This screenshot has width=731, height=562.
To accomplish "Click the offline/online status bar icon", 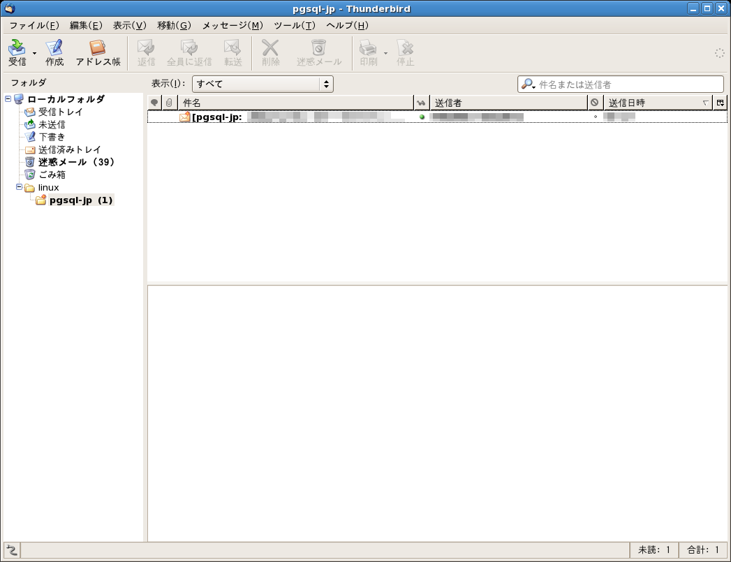I will coord(12,550).
